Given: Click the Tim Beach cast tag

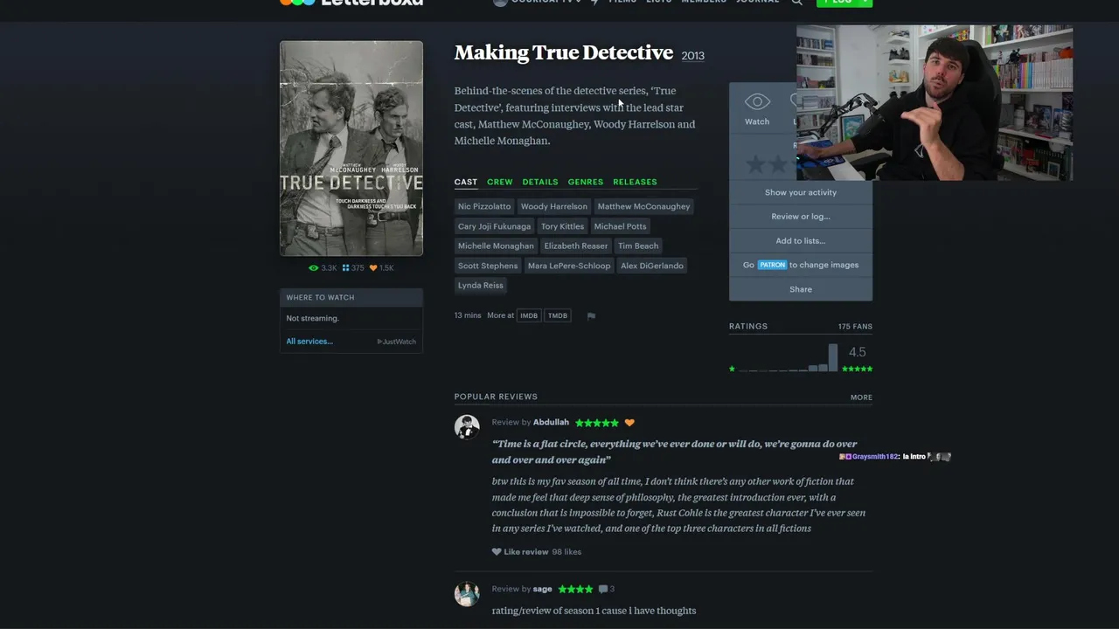Looking at the screenshot, I should pyautogui.click(x=638, y=246).
